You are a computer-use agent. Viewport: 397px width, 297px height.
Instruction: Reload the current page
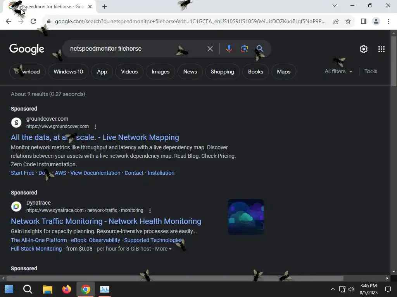tap(33, 22)
